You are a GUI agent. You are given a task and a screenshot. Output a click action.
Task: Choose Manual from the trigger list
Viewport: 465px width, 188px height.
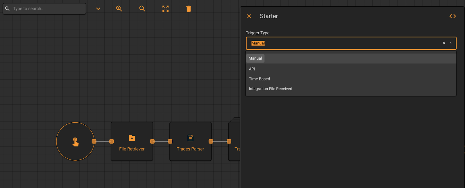point(255,58)
